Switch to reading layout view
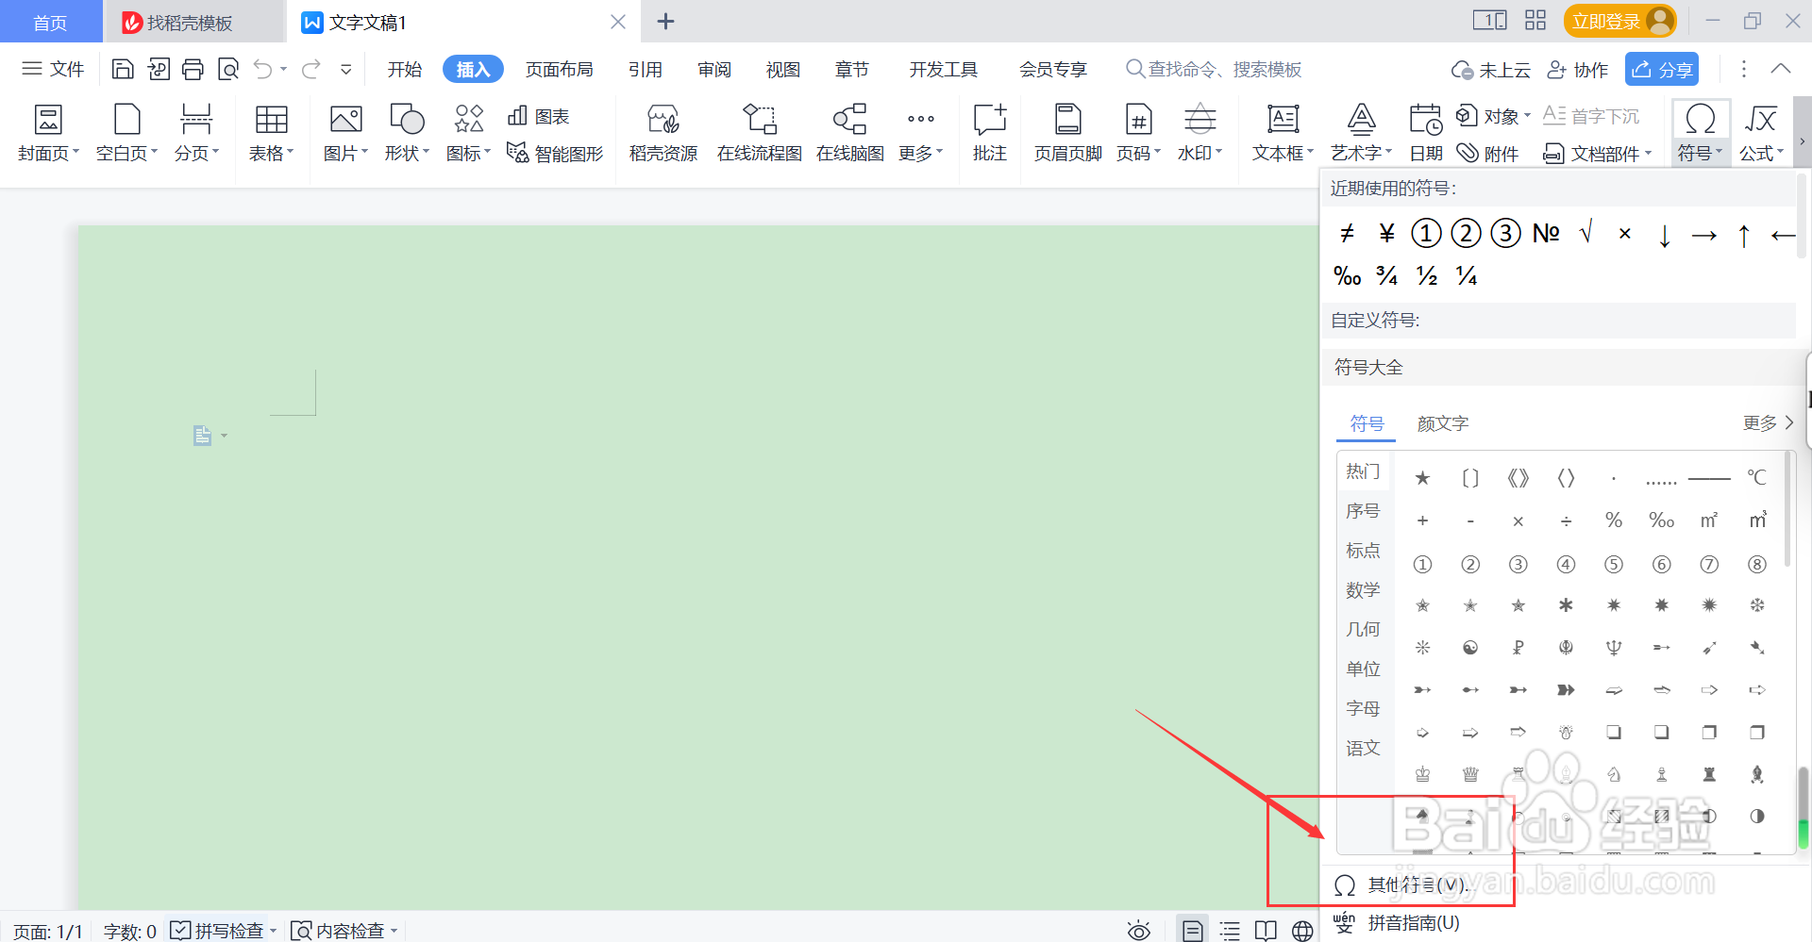 click(1266, 931)
